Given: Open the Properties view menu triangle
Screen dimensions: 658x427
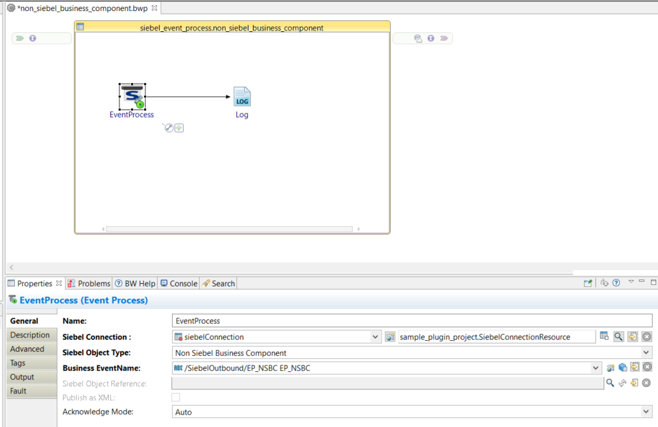Looking at the screenshot, I should (631, 282).
